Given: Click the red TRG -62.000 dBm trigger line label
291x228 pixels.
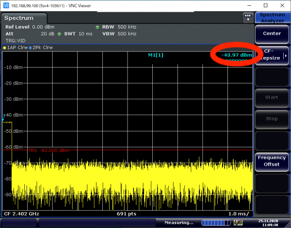Looking at the screenshot, I should click(x=48, y=150).
